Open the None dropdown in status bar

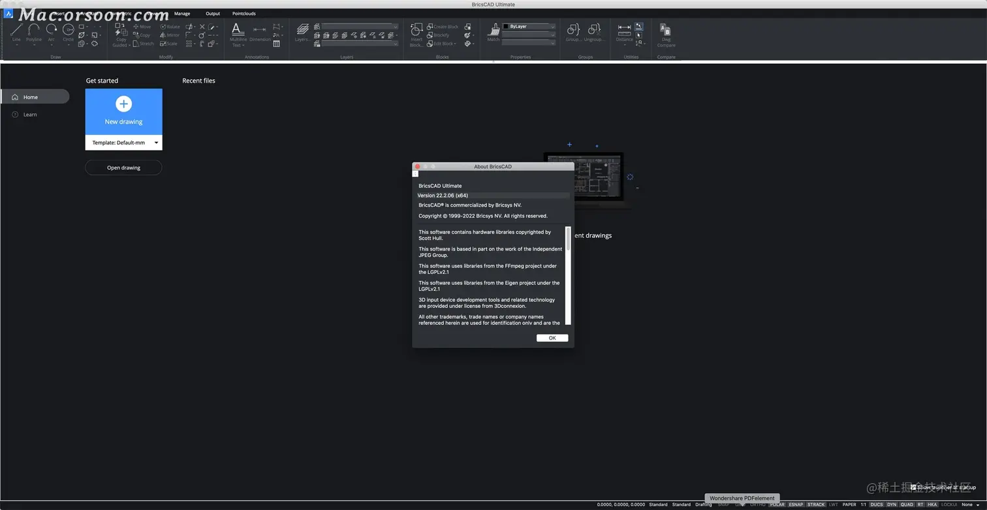(x=970, y=505)
